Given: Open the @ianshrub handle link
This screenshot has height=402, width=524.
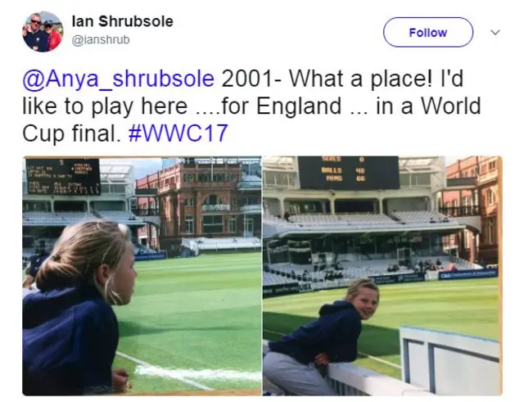Looking at the screenshot, I should coord(101,40).
